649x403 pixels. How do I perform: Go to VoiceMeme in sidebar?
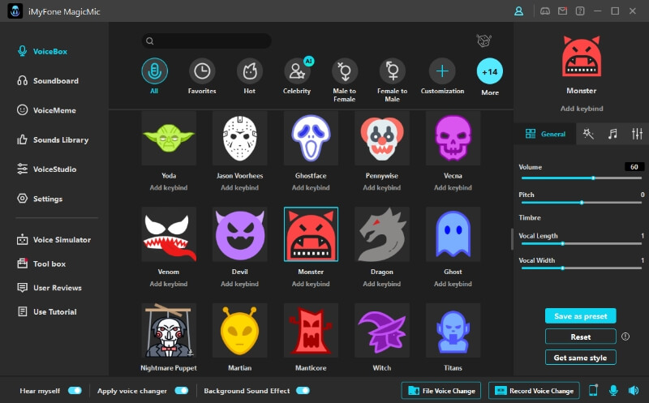[46, 110]
